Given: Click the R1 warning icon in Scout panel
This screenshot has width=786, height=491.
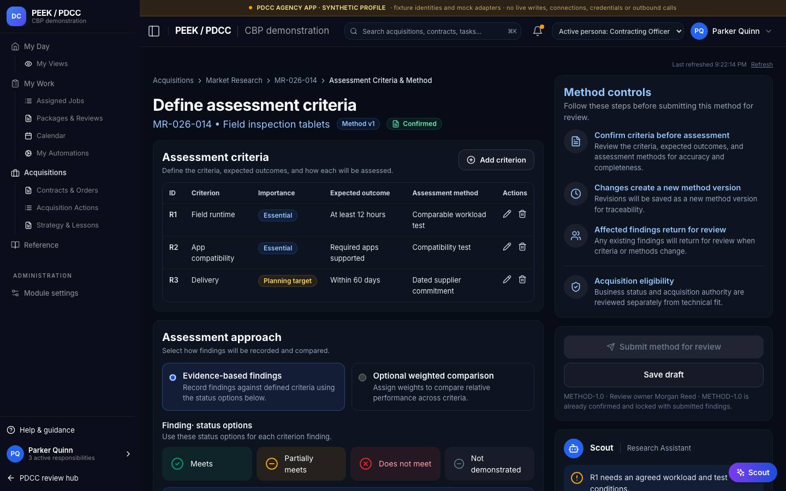Looking at the screenshot, I should pyautogui.click(x=576, y=478).
